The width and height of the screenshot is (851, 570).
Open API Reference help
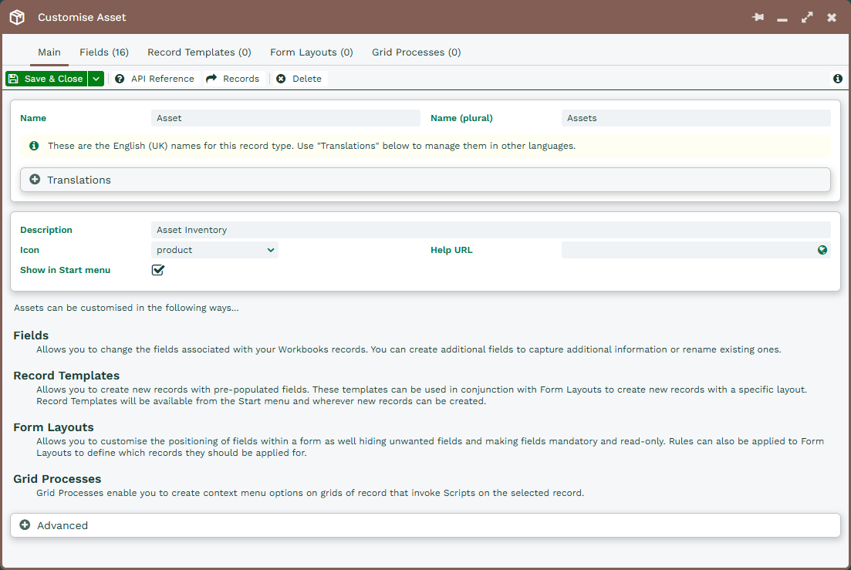pyautogui.click(x=154, y=79)
